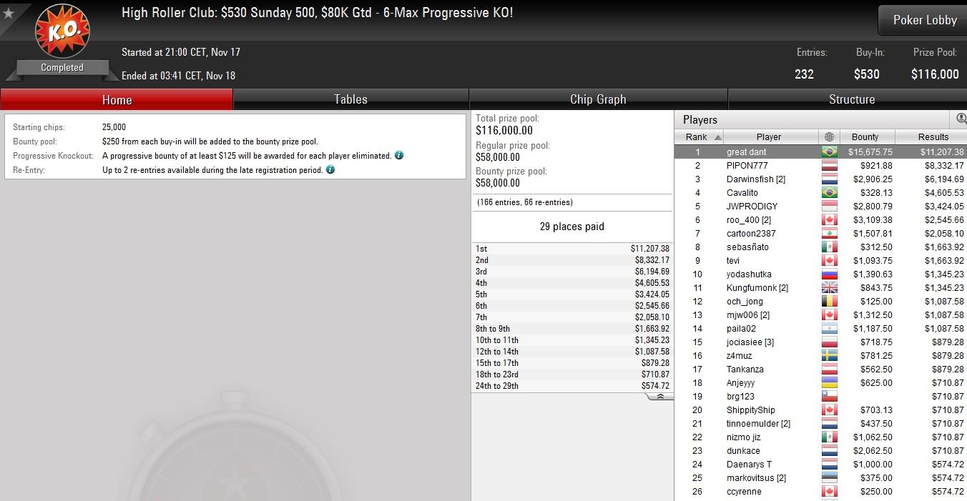967x501 pixels.
Task: Select player PIPON777 in the list
Action: [x=820, y=165]
